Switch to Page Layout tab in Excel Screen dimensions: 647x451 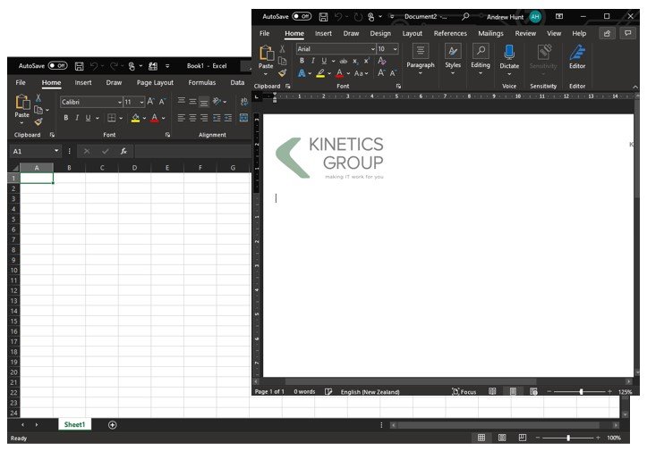155,83
